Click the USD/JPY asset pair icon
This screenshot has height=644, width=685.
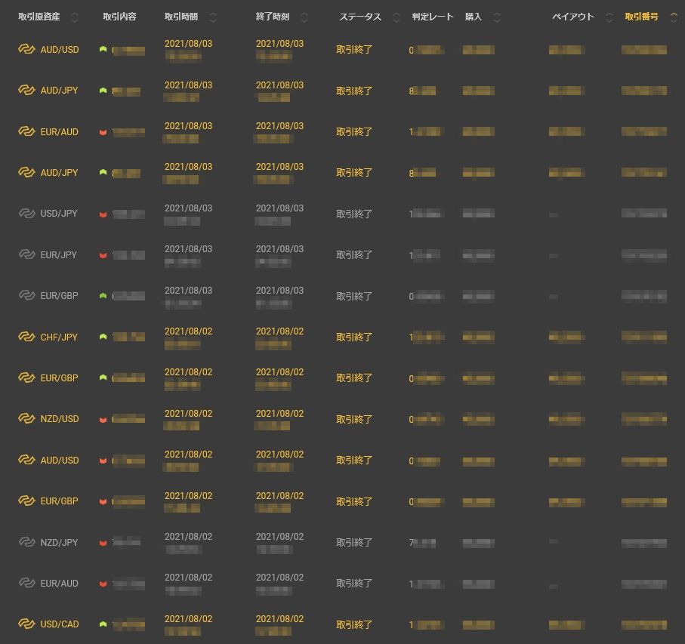coord(27,214)
